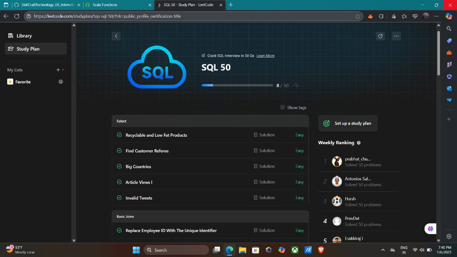Open Invalid Tweets problem
Viewport: 457px width, 257px height.
[x=139, y=198]
